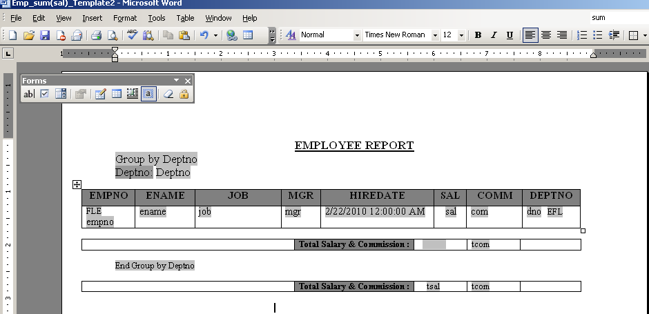
Task: Click the 'Group by Deptno' field
Action: [156, 159]
